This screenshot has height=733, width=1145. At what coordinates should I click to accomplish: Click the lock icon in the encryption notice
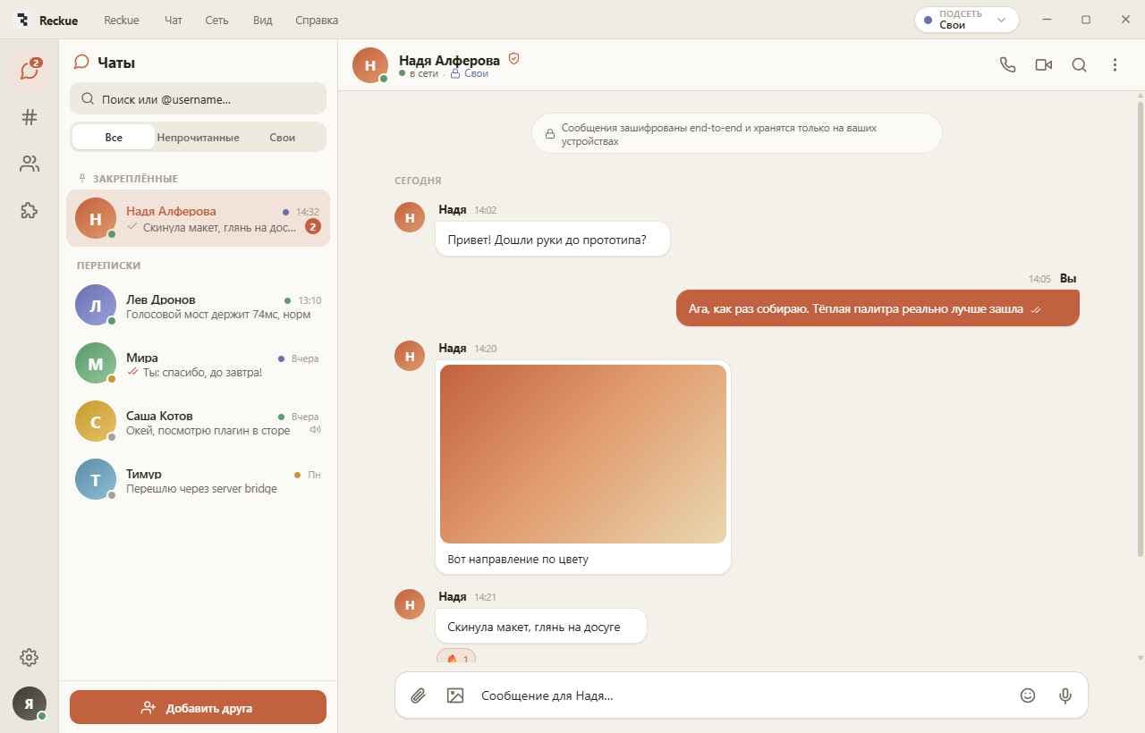pos(549,134)
